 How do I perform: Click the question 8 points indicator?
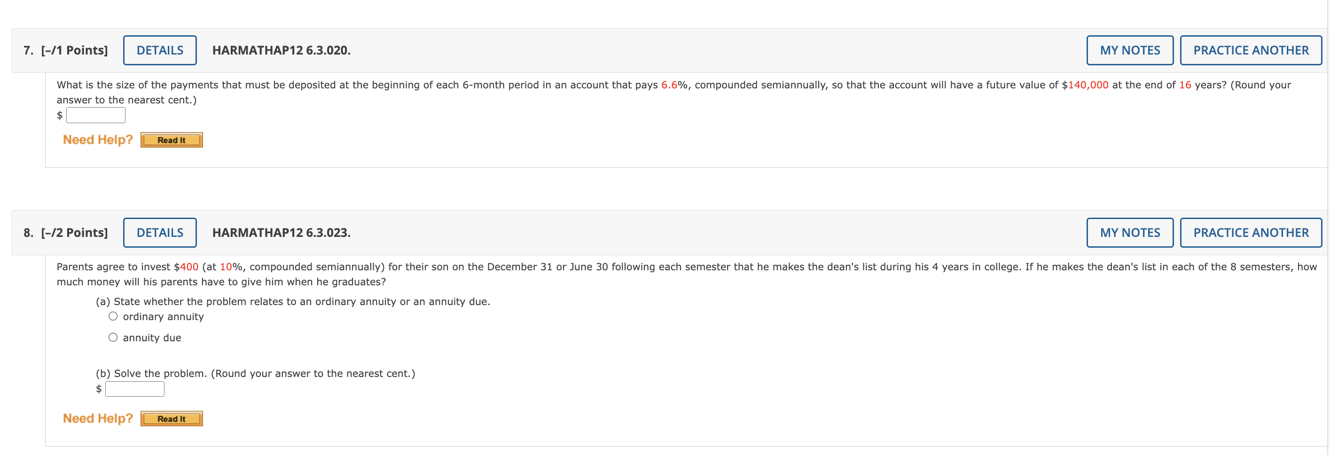[74, 232]
